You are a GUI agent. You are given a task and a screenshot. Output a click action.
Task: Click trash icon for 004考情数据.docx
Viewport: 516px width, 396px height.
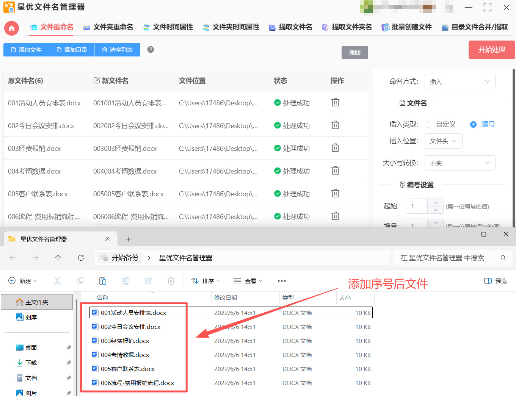(x=335, y=171)
